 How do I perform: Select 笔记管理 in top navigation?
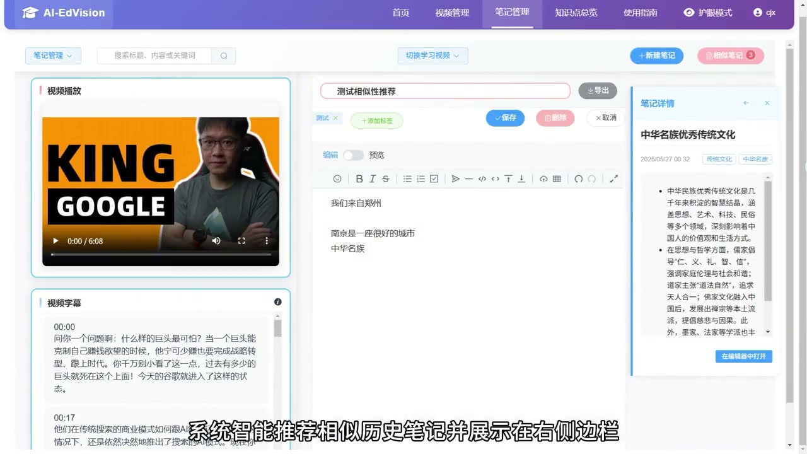point(512,12)
